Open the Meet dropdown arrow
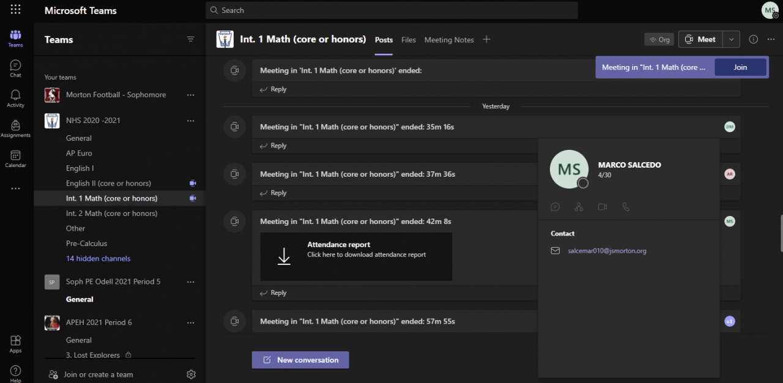This screenshot has height=383, width=783. coord(732,39)
